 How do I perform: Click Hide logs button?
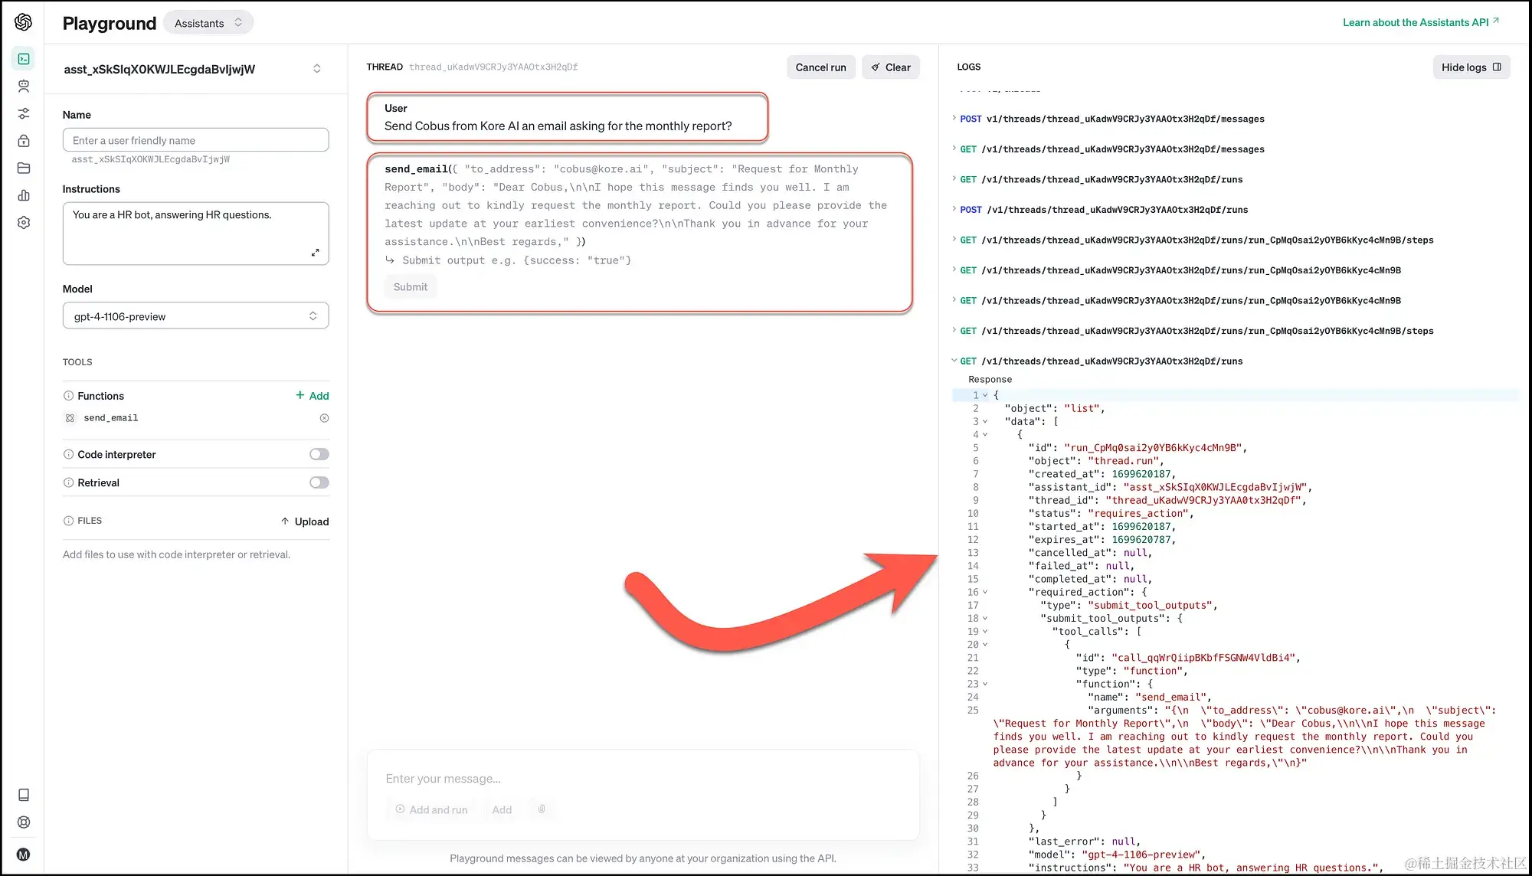click(1471, 67)
